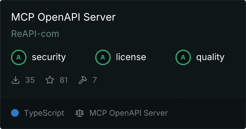246x129 pixels.
Task: Click the balance scale license icon
Action: (79, 113)
